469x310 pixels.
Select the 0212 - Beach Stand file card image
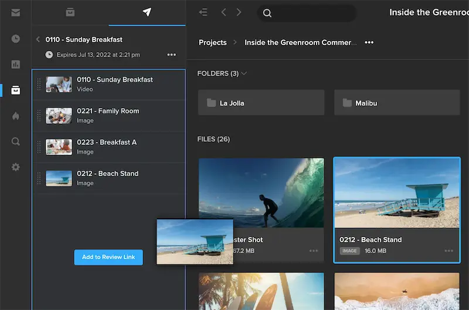[x=397, y=193]
